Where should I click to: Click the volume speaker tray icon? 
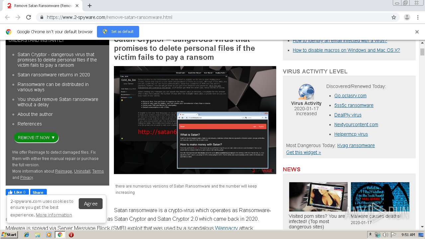[385, 235]
